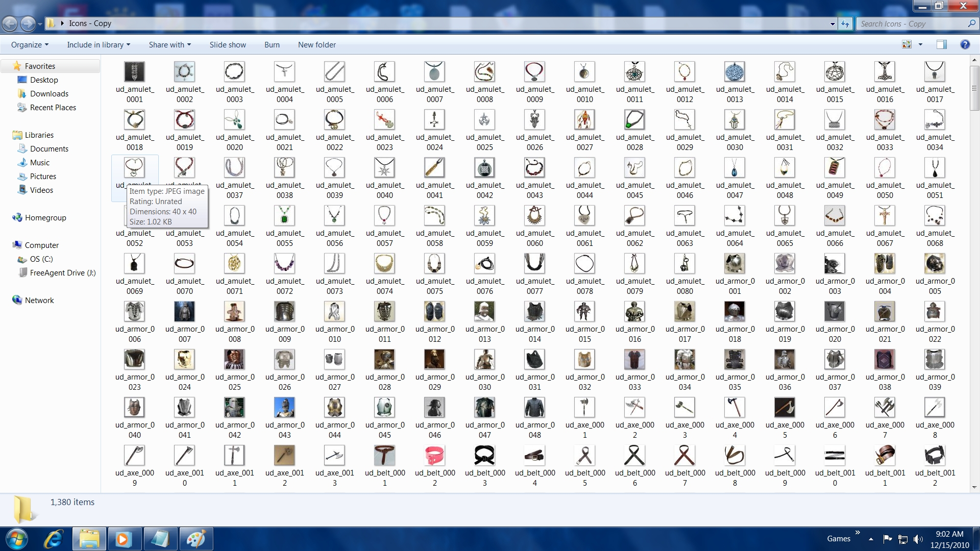This screenshot has height=551, width=980.
Task: Click the volume speaker tray icon
Action: [918, 539]
